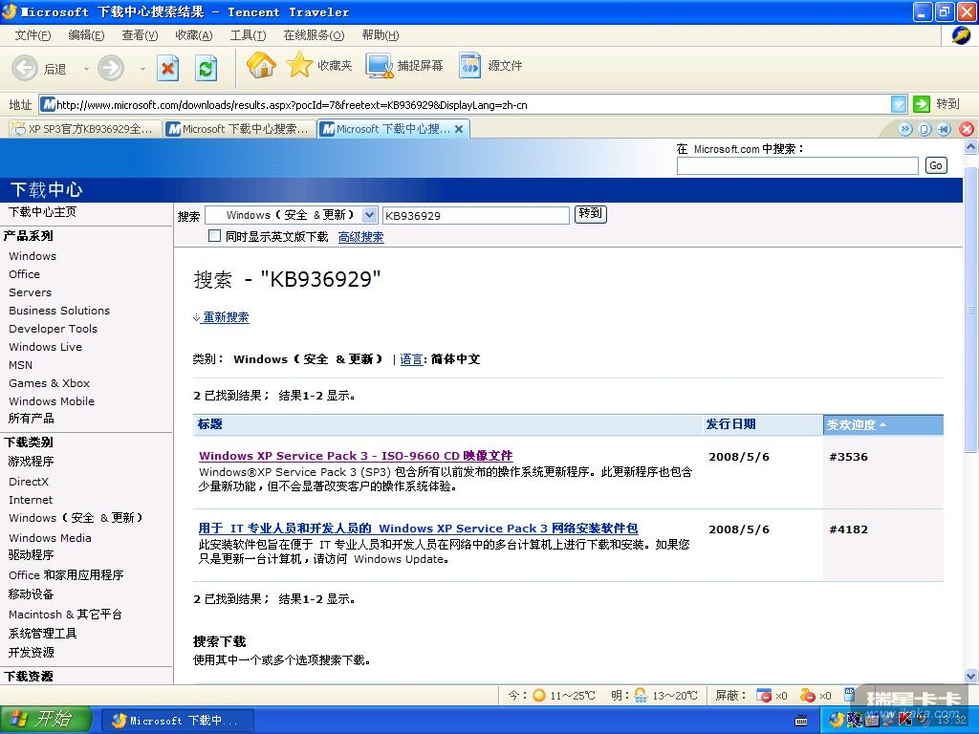
Task: Click the taskbar clock showing 13:32
Action: [951, 721]
